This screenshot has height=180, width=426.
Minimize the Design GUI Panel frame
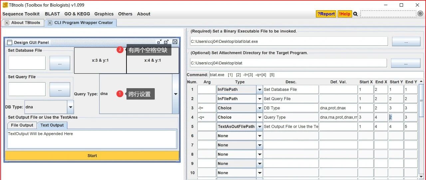click(x=160, y=42)
